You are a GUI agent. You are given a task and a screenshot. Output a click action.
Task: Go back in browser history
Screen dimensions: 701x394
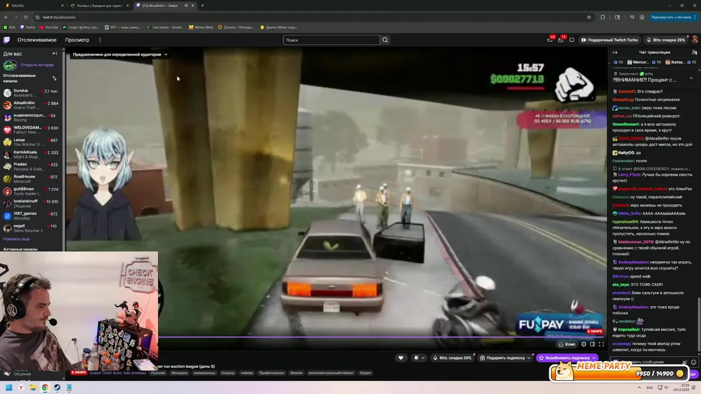pyautogui.click(x=6, y=17)
